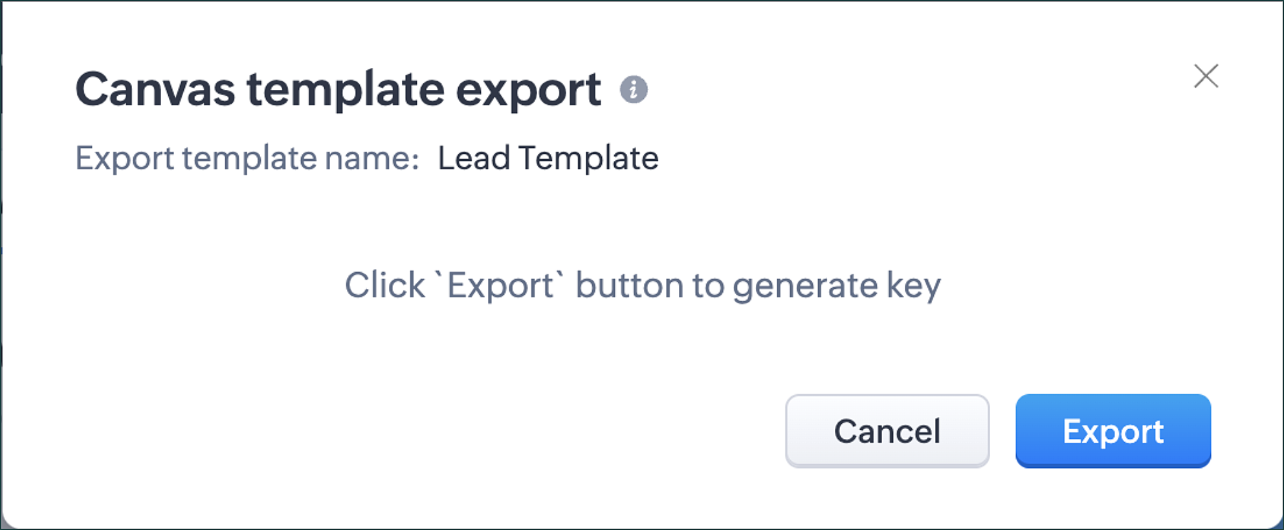Select the Lead Template name text

click(548, 158)
